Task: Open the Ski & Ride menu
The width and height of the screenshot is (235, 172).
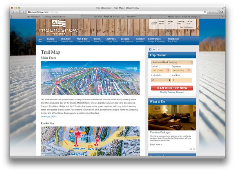Action: (67, 40)
